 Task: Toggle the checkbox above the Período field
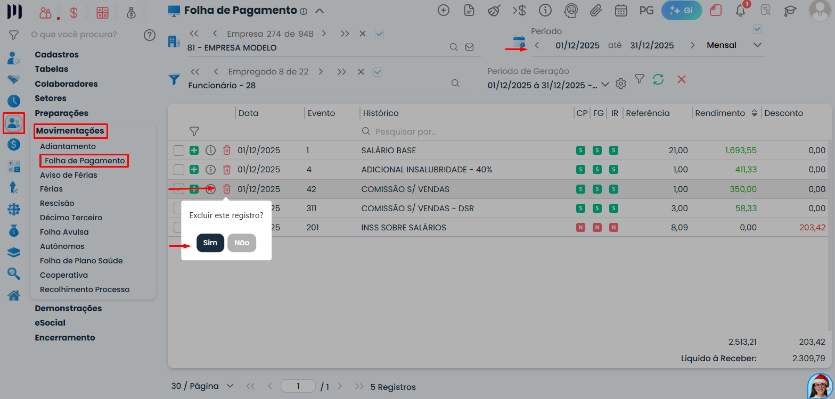[758, 29]
